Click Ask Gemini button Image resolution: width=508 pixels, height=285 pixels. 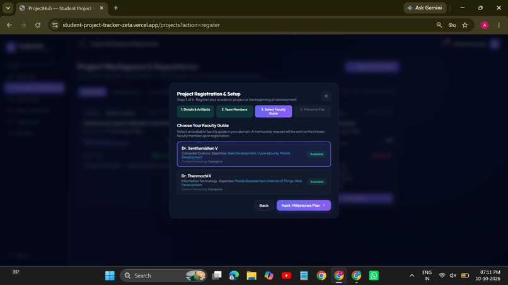425,8
